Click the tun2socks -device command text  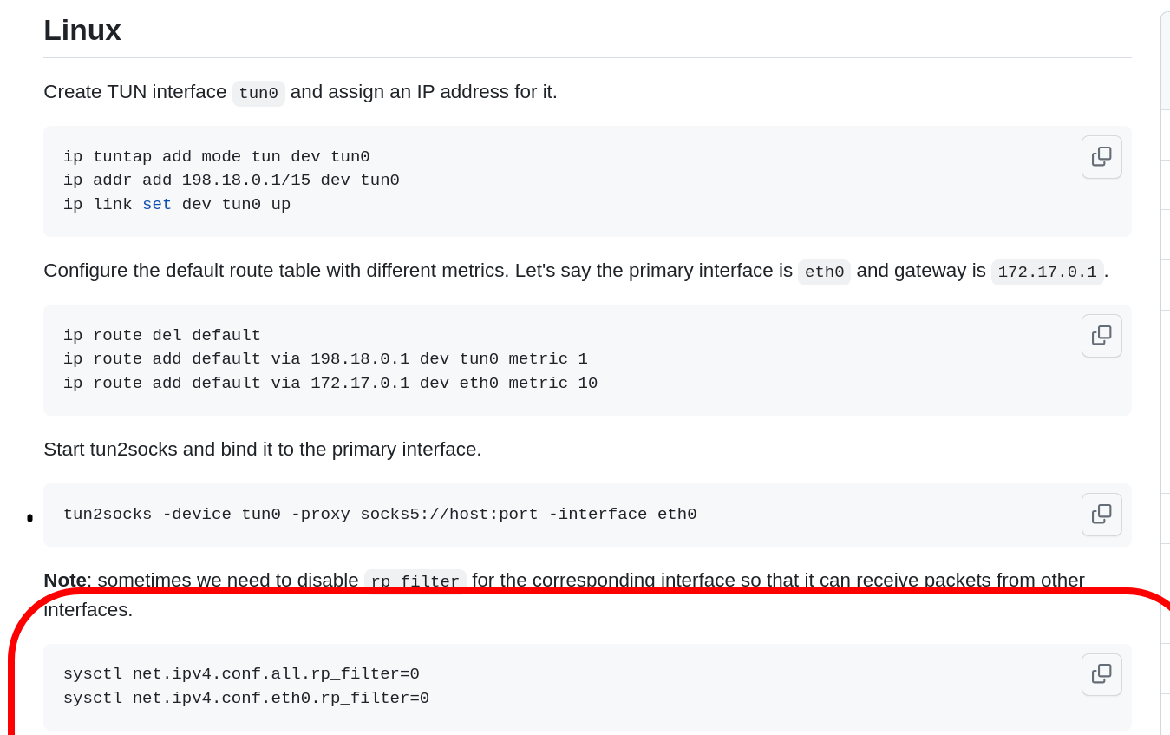coord(379,515)
